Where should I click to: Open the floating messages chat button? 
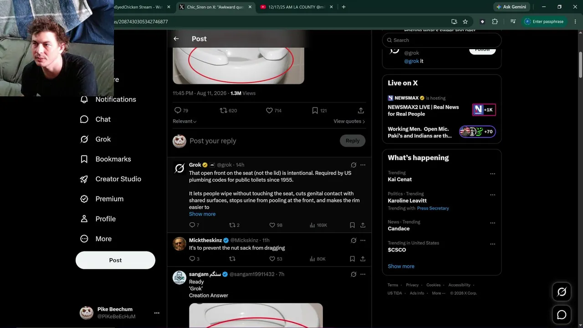(x=562, y=315)
